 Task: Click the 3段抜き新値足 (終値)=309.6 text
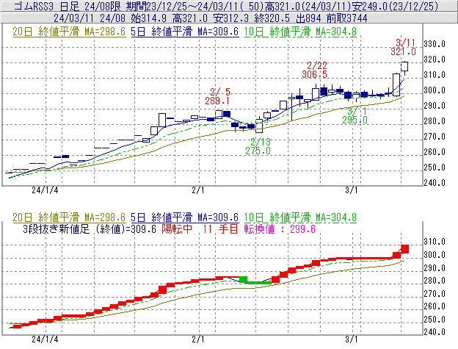[x=90, y=229]
